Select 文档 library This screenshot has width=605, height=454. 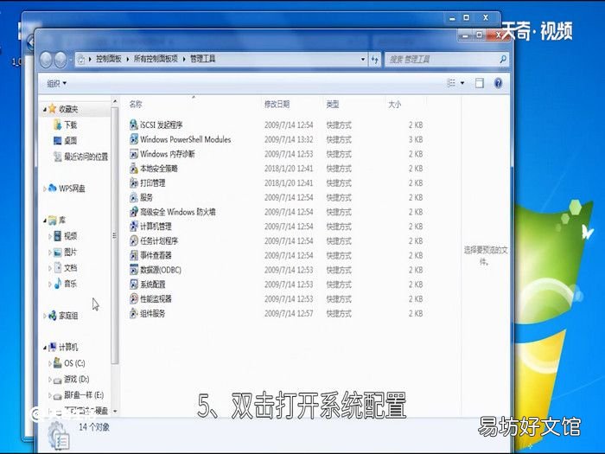click(65, 268)
